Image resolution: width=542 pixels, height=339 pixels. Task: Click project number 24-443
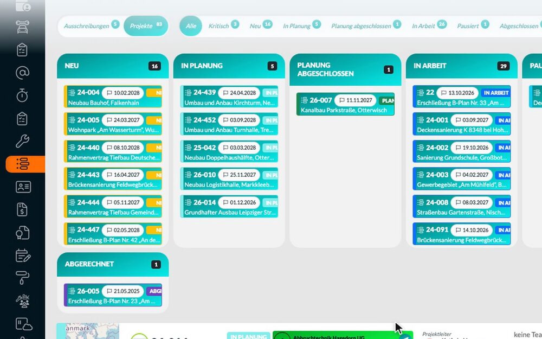click(x=88, y=175)
